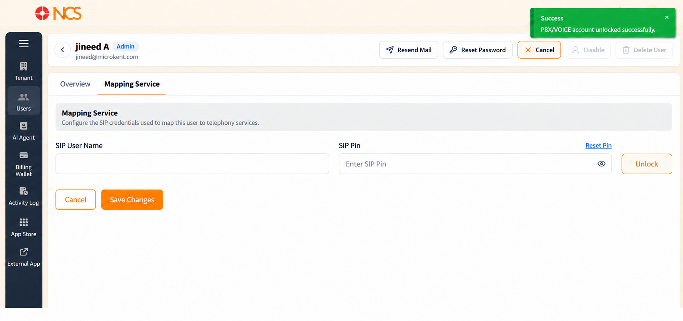Image resolution: width=683 pixels, height=321 pixels.
Task: Show the SIP Pin with the eye icon
Action: 601,164
